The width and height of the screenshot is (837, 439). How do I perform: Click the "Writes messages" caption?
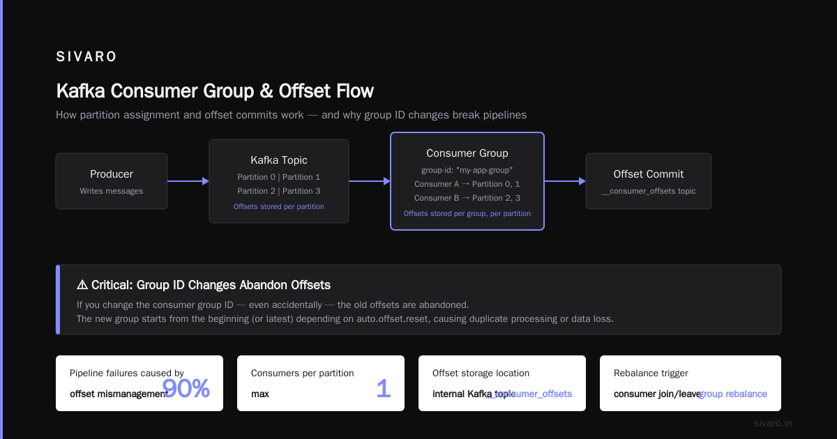[x=112, y=191]
